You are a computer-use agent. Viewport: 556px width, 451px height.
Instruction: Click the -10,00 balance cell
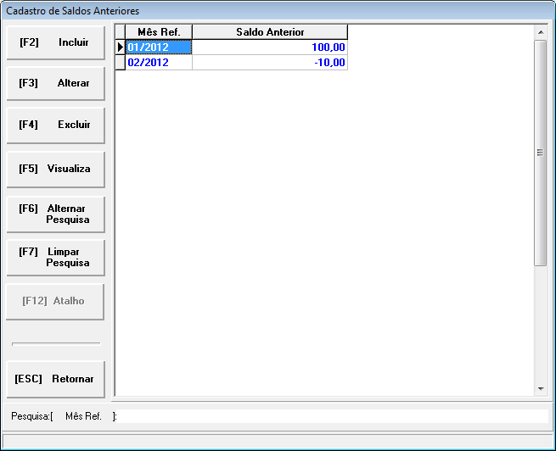pyautogui.click(x=270, y=63)
